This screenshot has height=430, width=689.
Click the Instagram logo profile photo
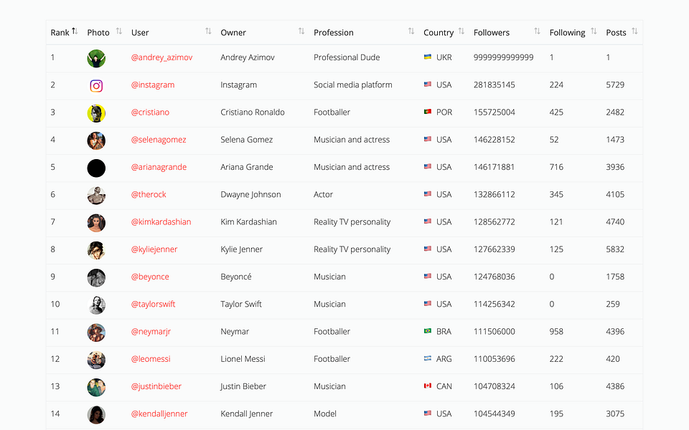click(96, 86)
